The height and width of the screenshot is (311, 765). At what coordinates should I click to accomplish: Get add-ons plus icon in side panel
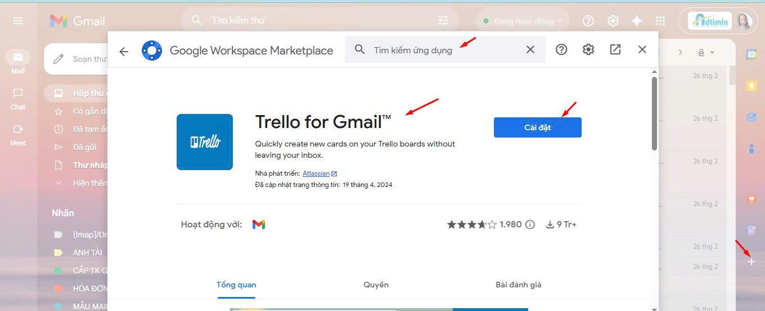pos(751,262)
